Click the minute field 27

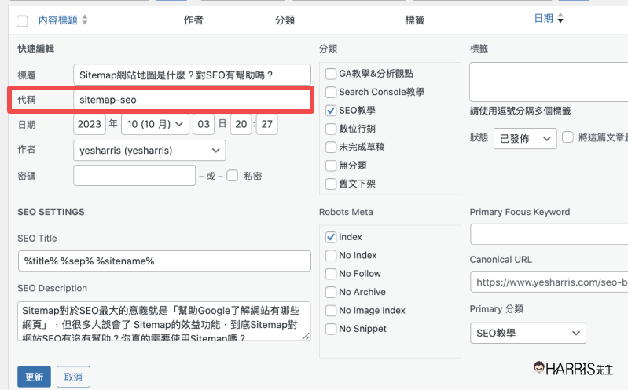click(x=266, y=125)
